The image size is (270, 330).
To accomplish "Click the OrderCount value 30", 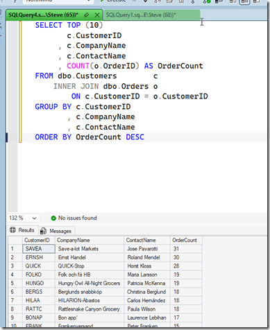I will [186, 257].
